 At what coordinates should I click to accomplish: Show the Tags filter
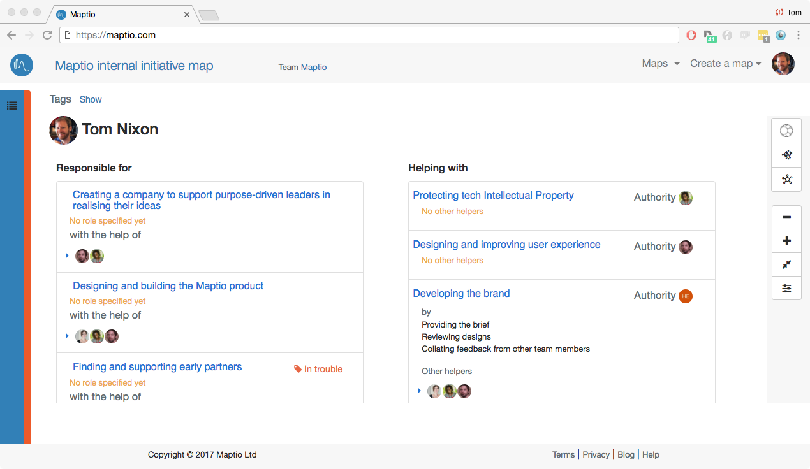[x=91, y=99]
